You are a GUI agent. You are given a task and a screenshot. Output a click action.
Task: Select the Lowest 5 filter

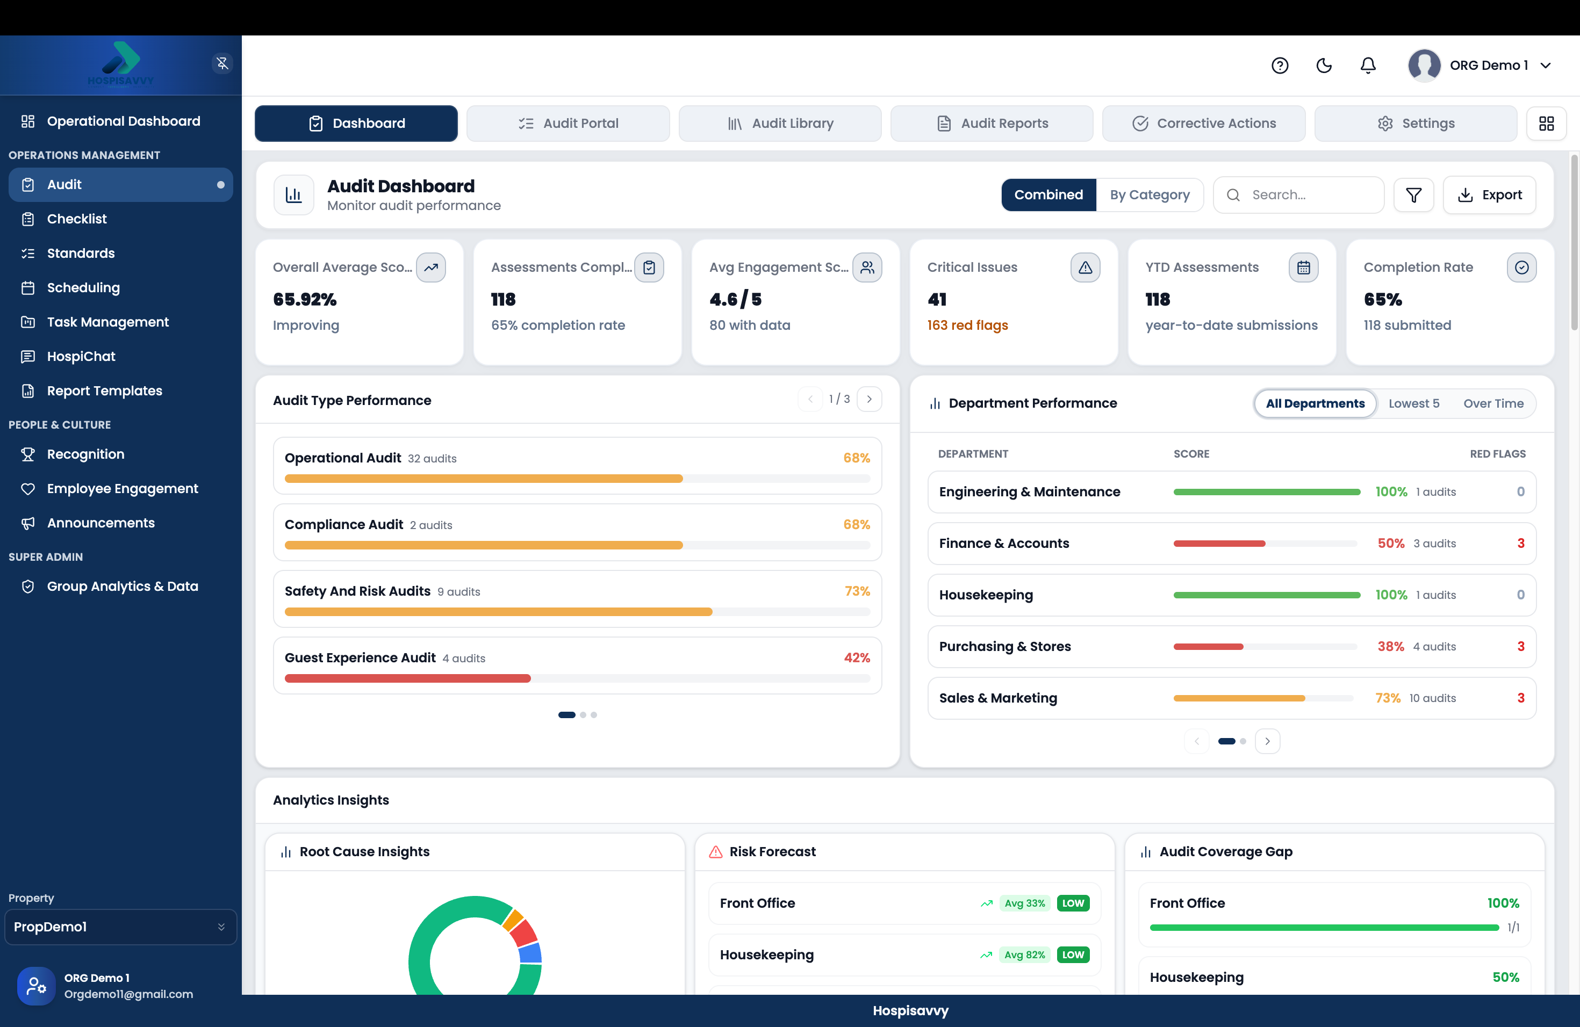click(1414, 403)
